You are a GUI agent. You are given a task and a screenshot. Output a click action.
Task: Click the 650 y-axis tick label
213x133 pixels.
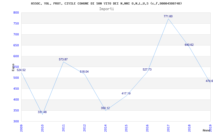16,45
